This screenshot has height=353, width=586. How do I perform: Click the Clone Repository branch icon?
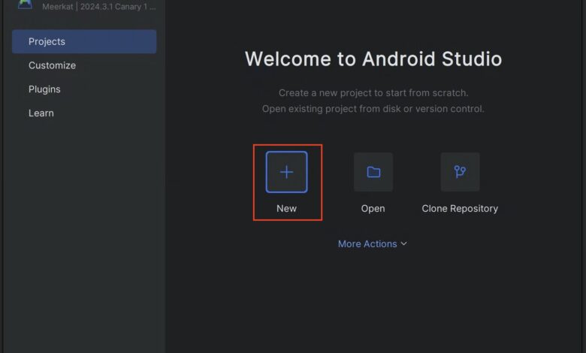pos(460,172)
